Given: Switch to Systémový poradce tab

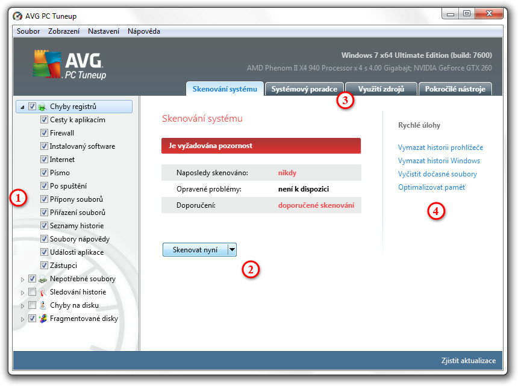Looking at the screenshot, I should click(304, 89).
